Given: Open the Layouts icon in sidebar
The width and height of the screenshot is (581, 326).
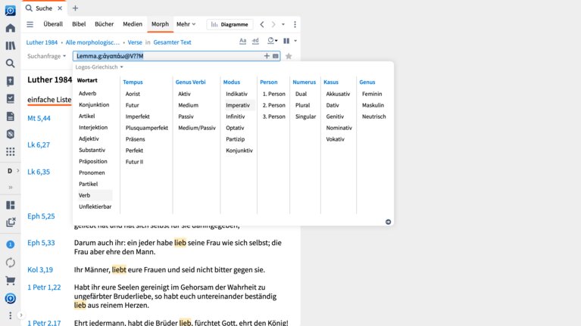Looking at the screenshot, I should coord(11,205).
